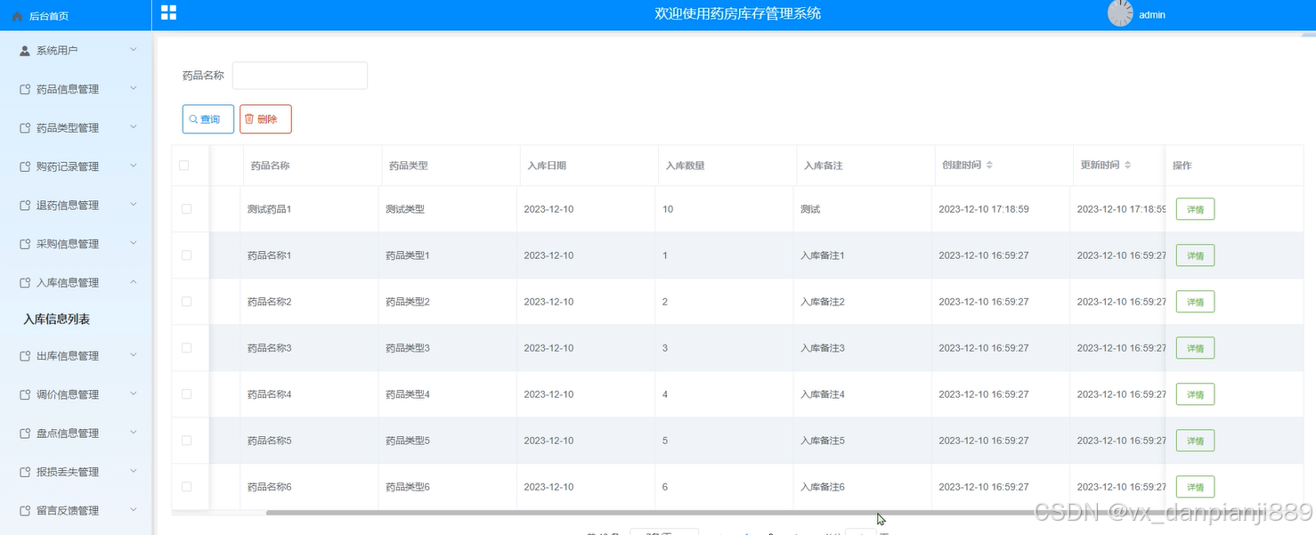Expand 系统用户 menu chevron
1316x535 pixels.
click(134, 50)
